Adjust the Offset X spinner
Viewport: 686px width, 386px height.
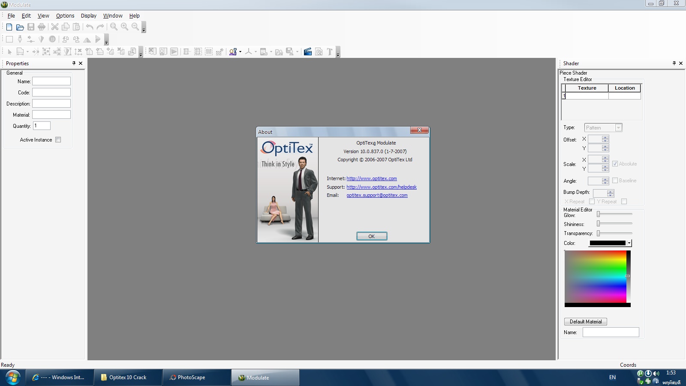click(x=605, y=139)
